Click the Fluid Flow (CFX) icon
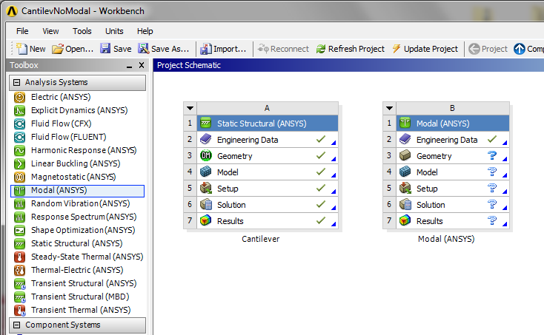This screenshot has width=544, height=335. pos(19,124)
